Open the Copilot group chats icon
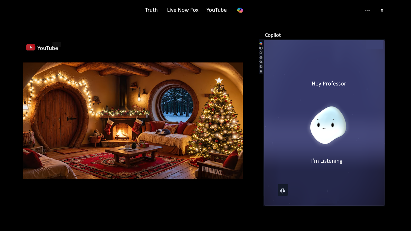The image size is (411, 231). pos(261,61)
